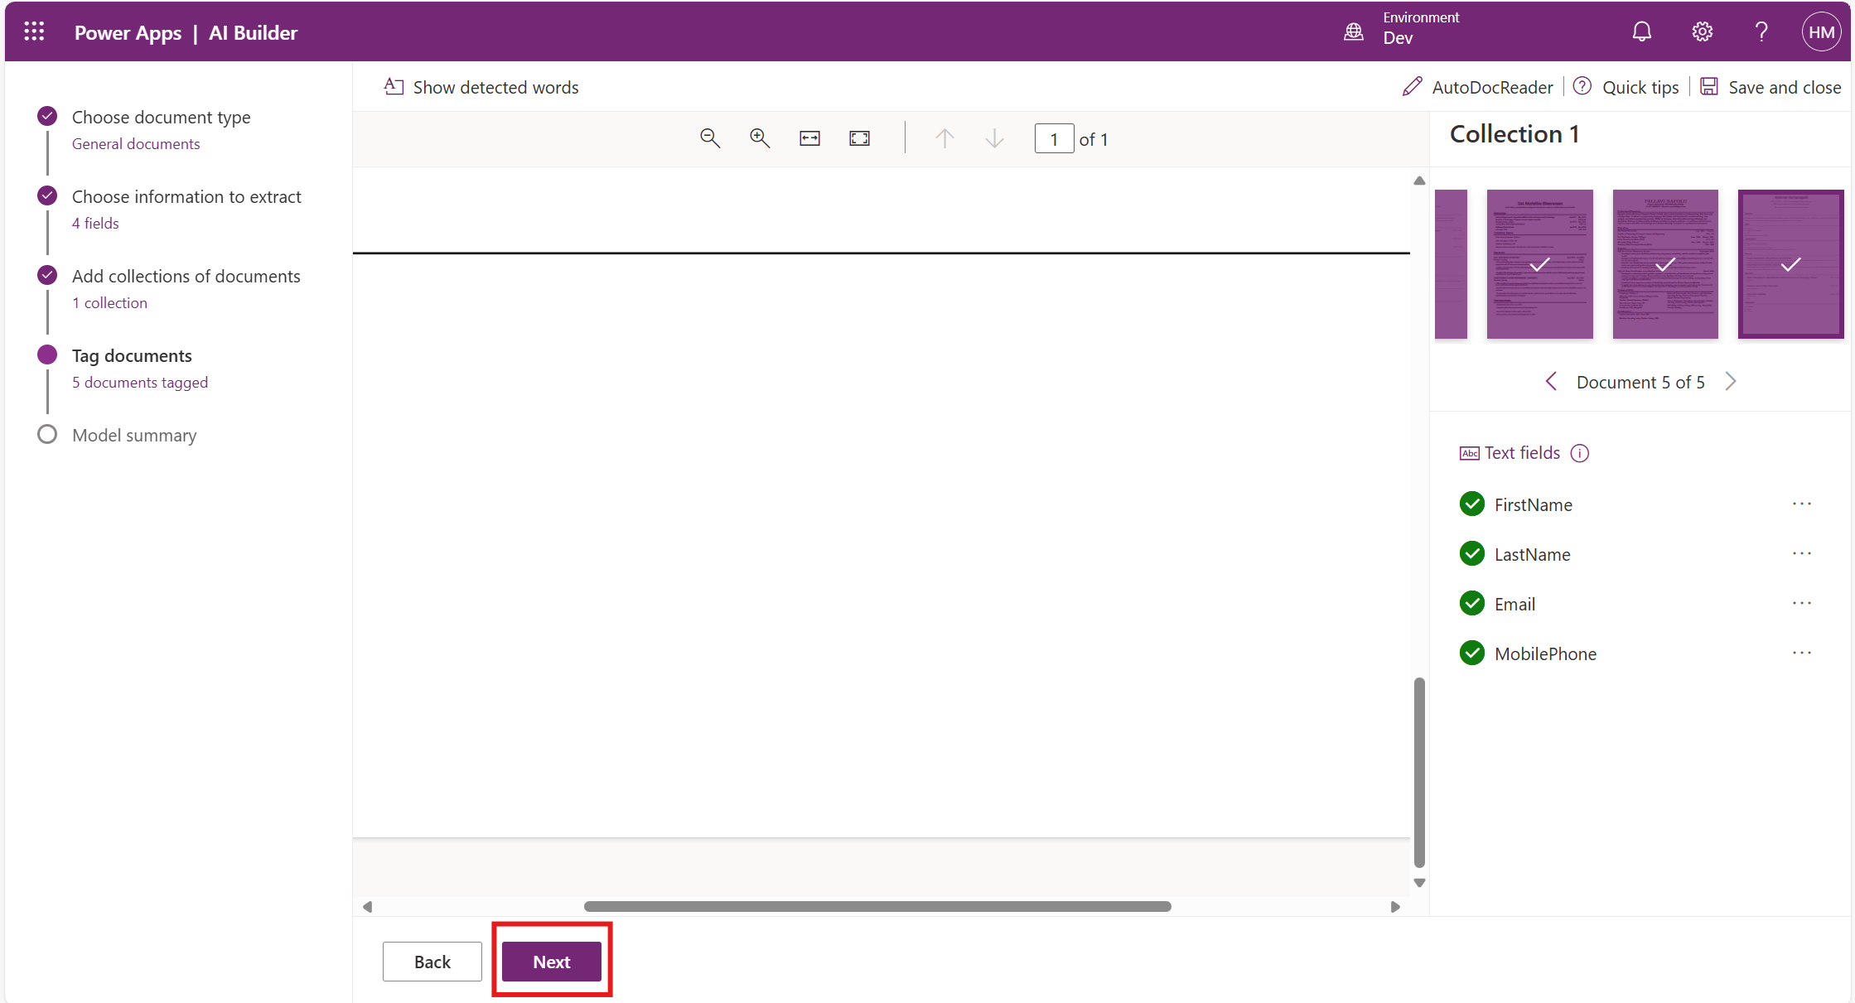Open the settings gear icon
Image resolution: width=1855 pixels, height=1003 pixels.
tap(1702, 32)
